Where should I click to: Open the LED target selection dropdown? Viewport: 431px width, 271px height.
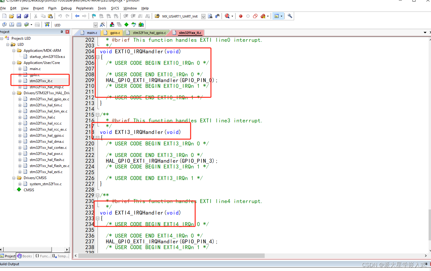click(96, 25)
